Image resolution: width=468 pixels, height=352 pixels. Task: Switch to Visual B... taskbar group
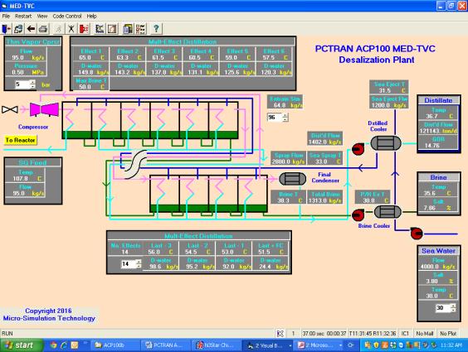(x=267, y=345)
